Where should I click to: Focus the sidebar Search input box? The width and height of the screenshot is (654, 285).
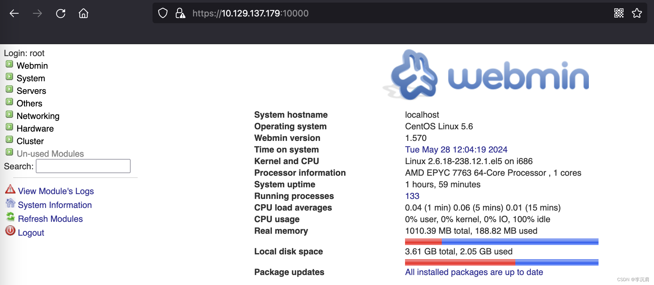[x=83, y=166]
